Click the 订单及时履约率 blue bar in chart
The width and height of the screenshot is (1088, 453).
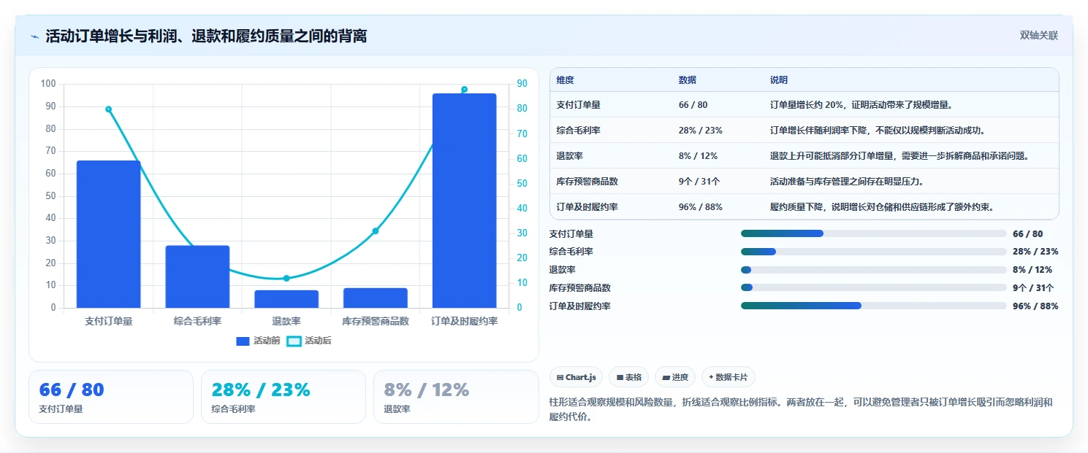(465, 201)
